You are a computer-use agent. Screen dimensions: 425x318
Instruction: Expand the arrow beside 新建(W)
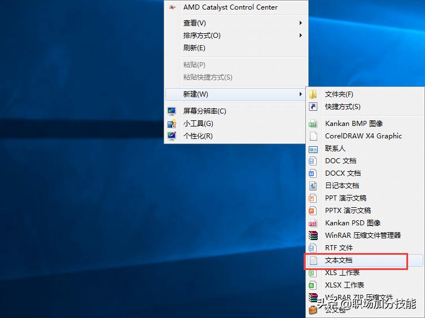pyautogui.click(x=300, y=94)
